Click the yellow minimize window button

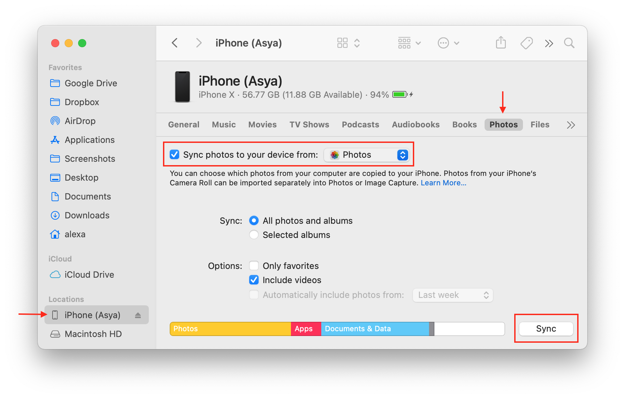click(x=69, y=43)
